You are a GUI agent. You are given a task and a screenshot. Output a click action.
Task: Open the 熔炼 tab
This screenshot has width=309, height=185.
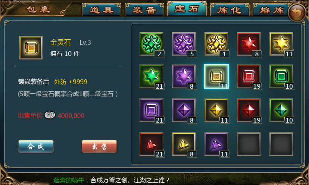tap(272, 10)
